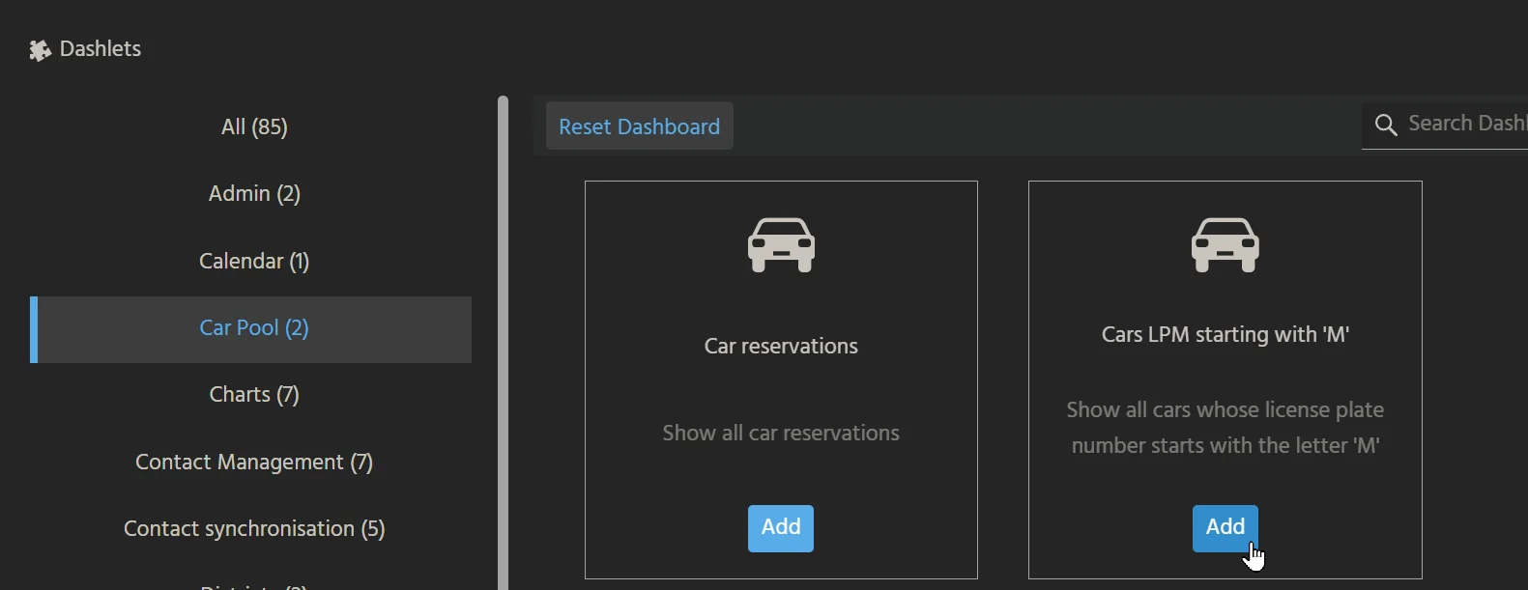
Task: Open Contact synchronisation (5) category
Action: click(254, 529)
